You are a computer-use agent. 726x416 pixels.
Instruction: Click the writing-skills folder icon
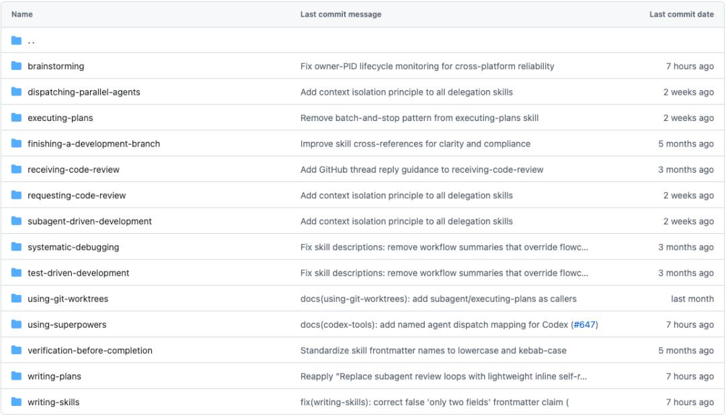click(x=17, y=402)
